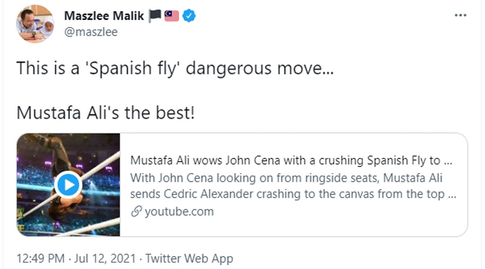Screen dimensions: 485x269
Task: Click tweet text about 'Spanish fly' move
Action: pyautogui.click(x=175, y=68)
